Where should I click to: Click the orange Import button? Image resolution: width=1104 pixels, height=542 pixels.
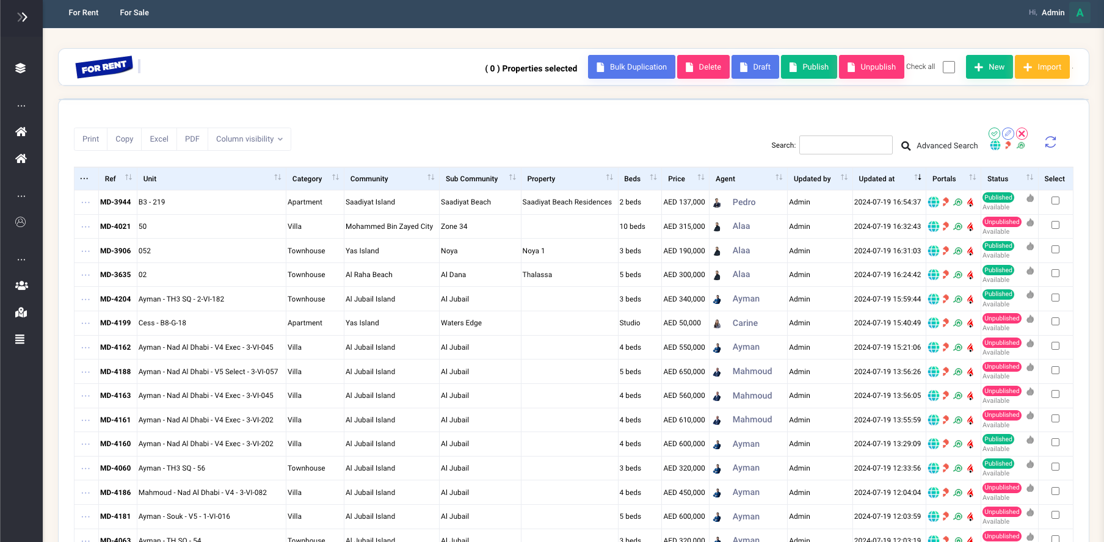click(1042, 67)
